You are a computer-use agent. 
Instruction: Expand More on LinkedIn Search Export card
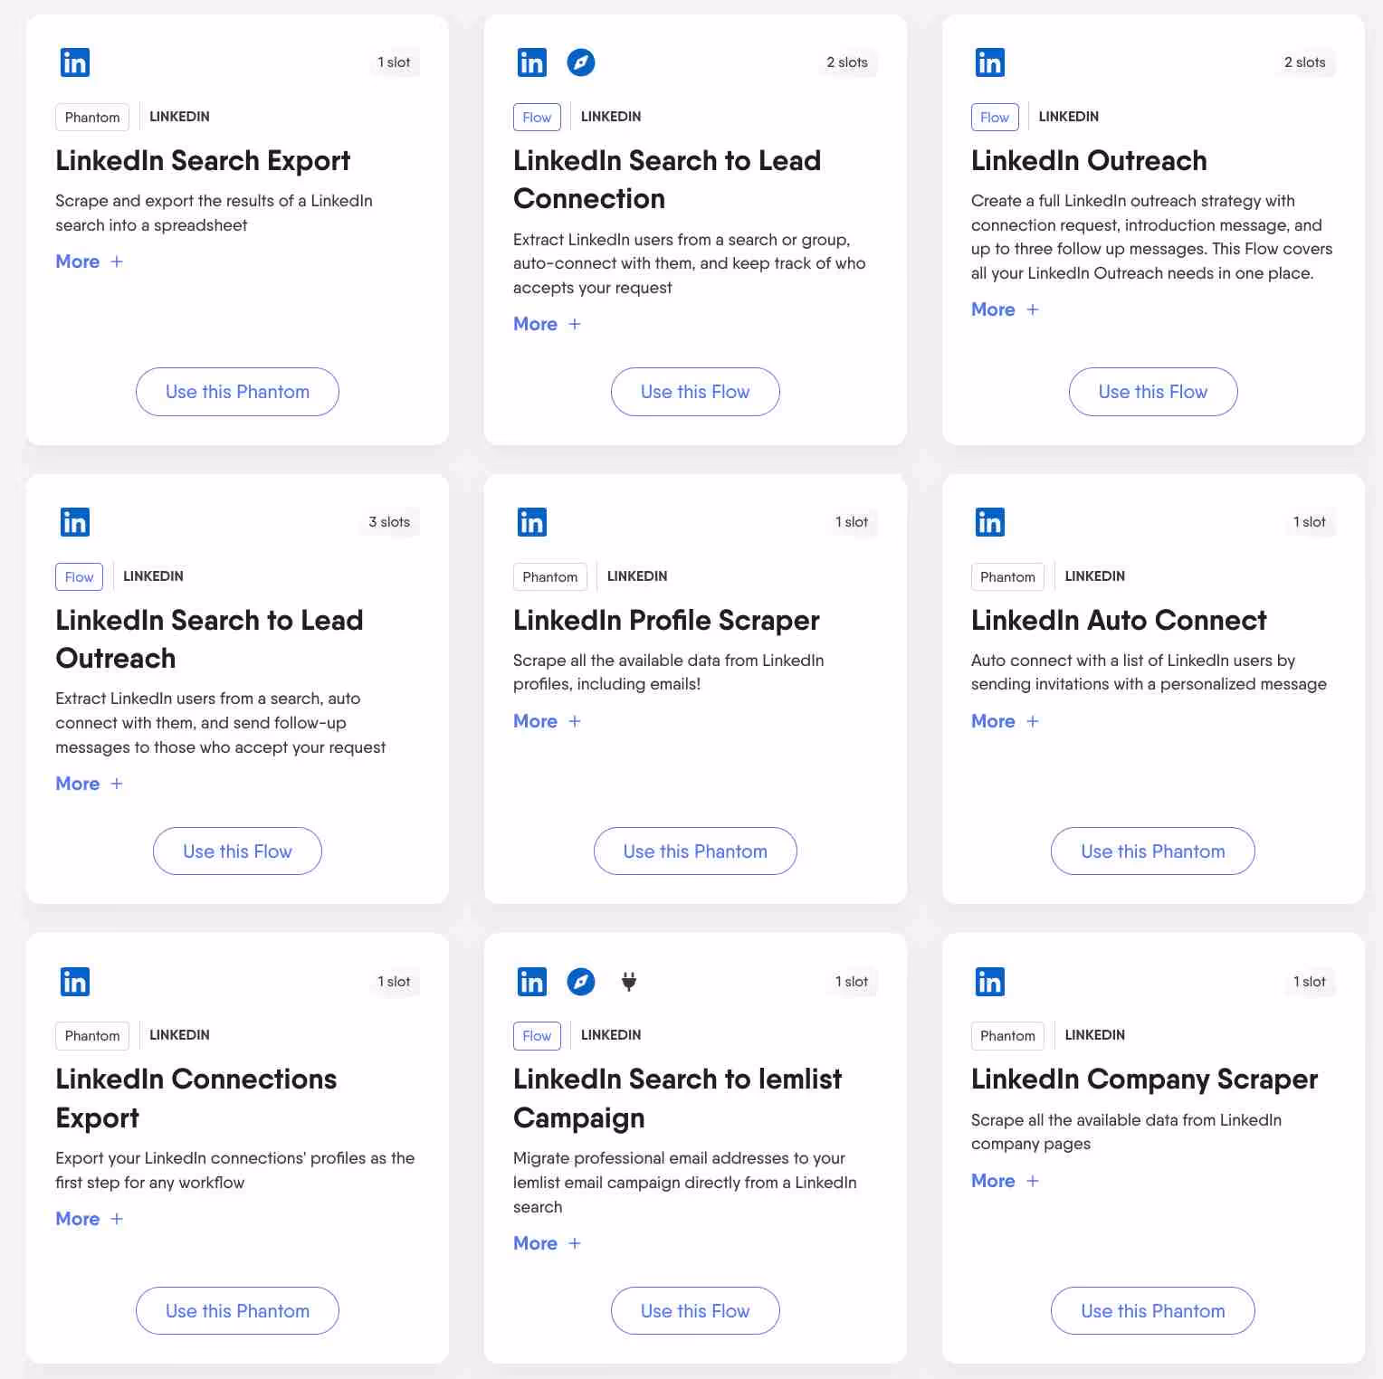89,262
